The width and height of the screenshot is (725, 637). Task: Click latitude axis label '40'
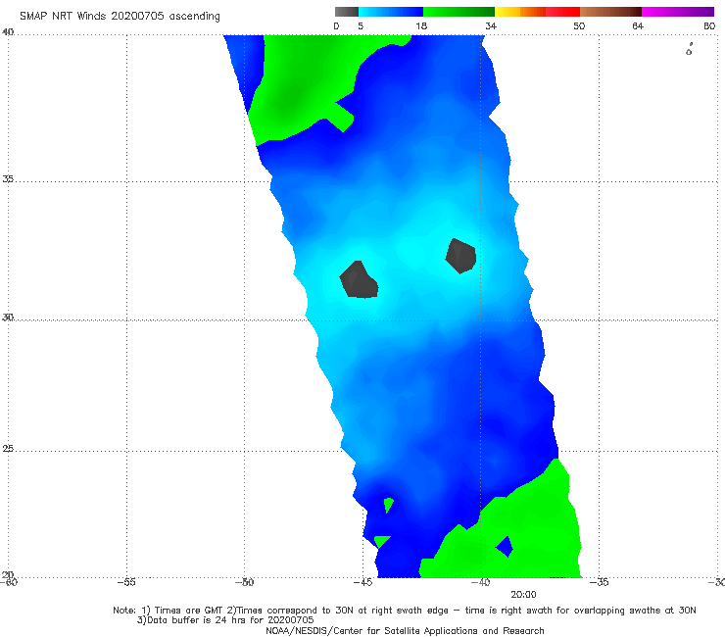click(x=8, y=32)
